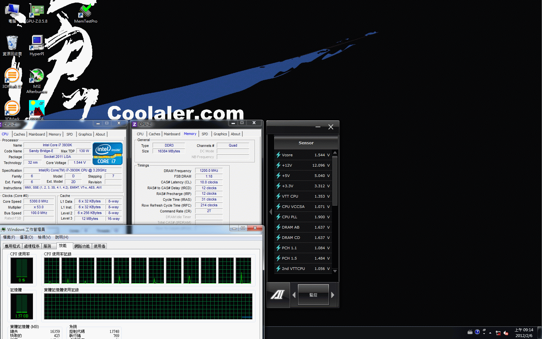Click the lightning icon beside PCH 1.1
This screenshot has width=542, height=339.
278,248
